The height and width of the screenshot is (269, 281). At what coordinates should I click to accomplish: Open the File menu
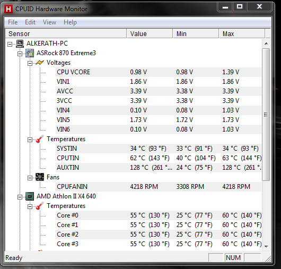point(13,22)
